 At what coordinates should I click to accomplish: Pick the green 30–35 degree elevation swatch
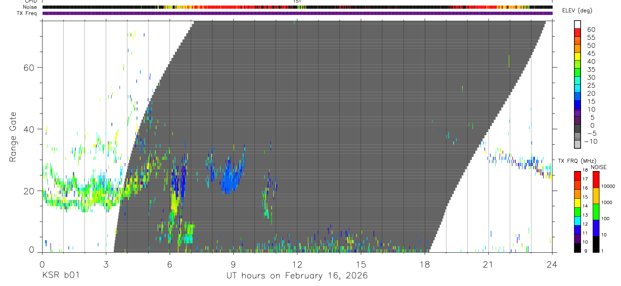pos(578,73)
